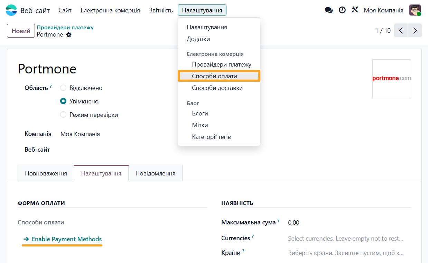Choose Блоги menu entry
The image size is (428, 263).
click(219, 113)
